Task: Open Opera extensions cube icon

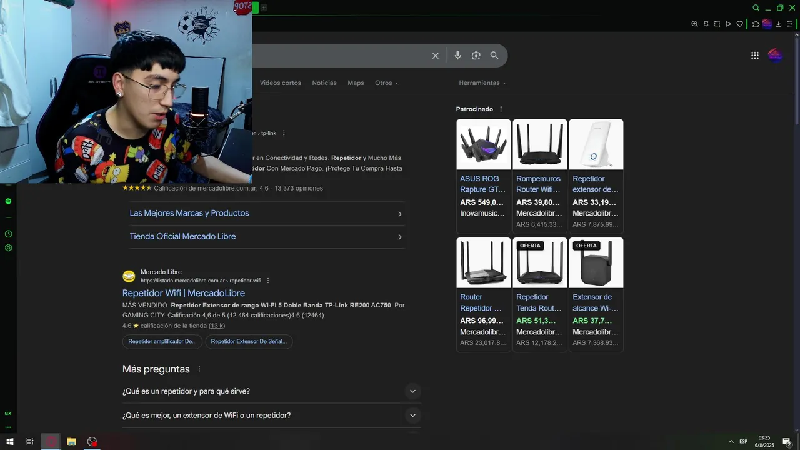Action: pyautogui.click(x=756, y=24)
